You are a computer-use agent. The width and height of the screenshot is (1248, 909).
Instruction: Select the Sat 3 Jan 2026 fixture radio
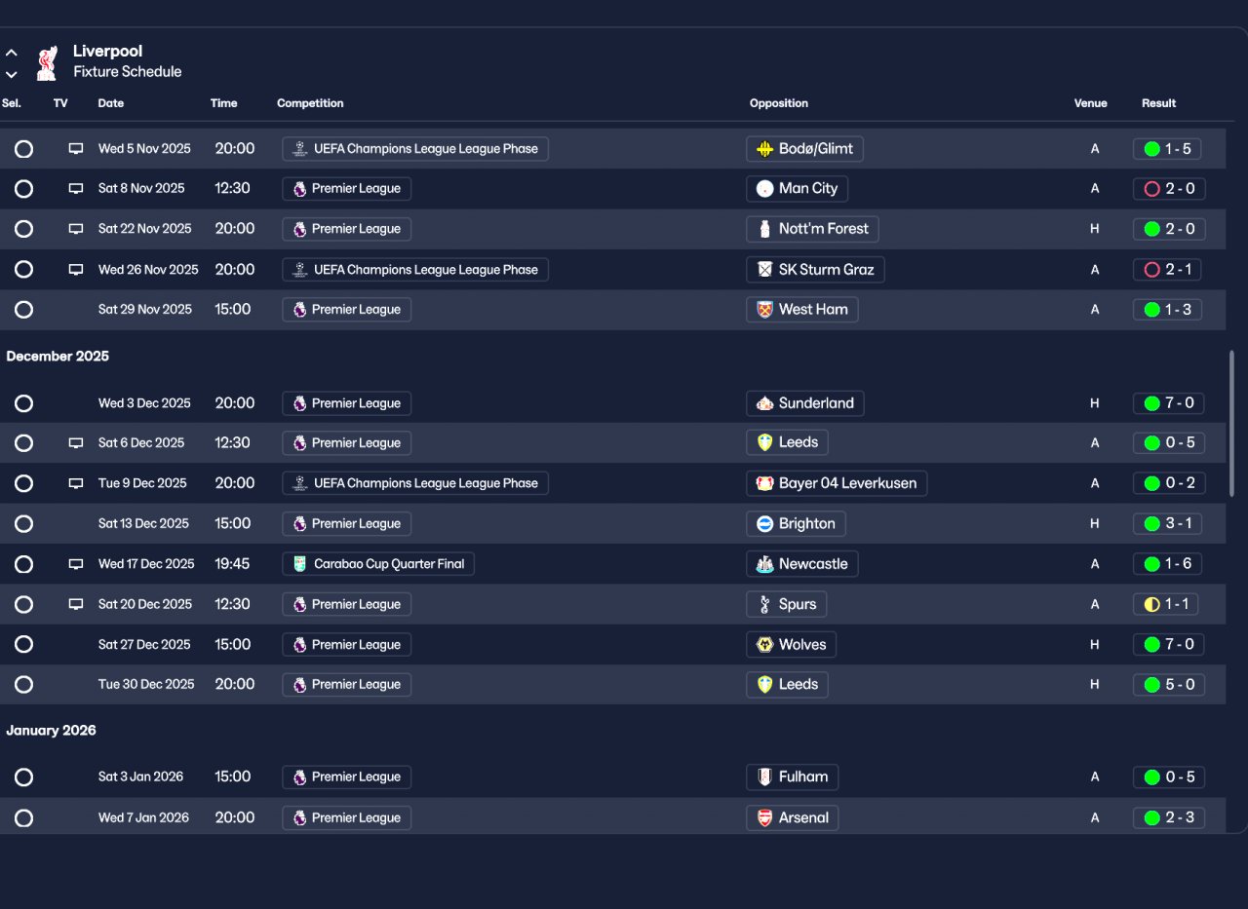pos(23,777)
